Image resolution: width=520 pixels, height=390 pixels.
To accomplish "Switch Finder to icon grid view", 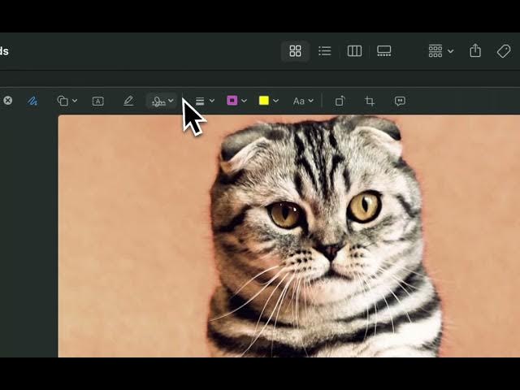I will 295,51.
